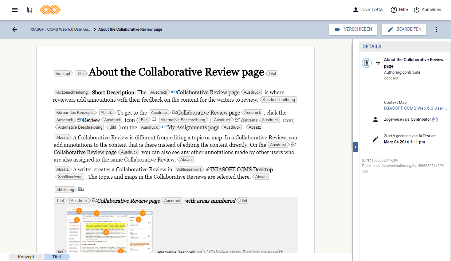Click the ID:fsc1566852314296 text
The width and height of the screenshot is (451, 261).
(380, 160)
